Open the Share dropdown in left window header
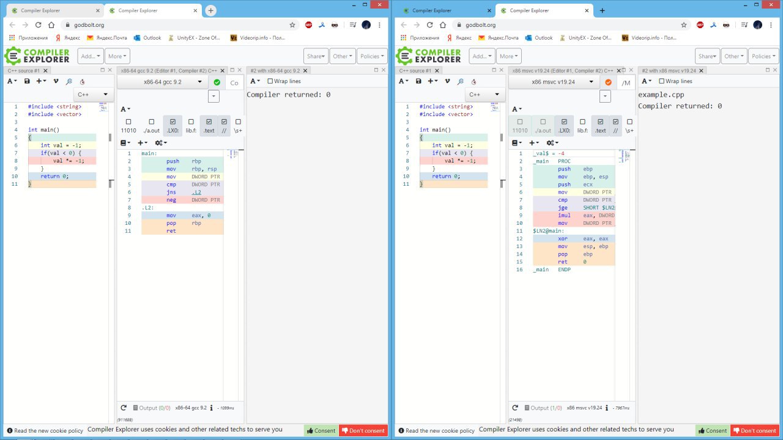The height and width of the screenshot is (440, 783). (x=316, y=56)
